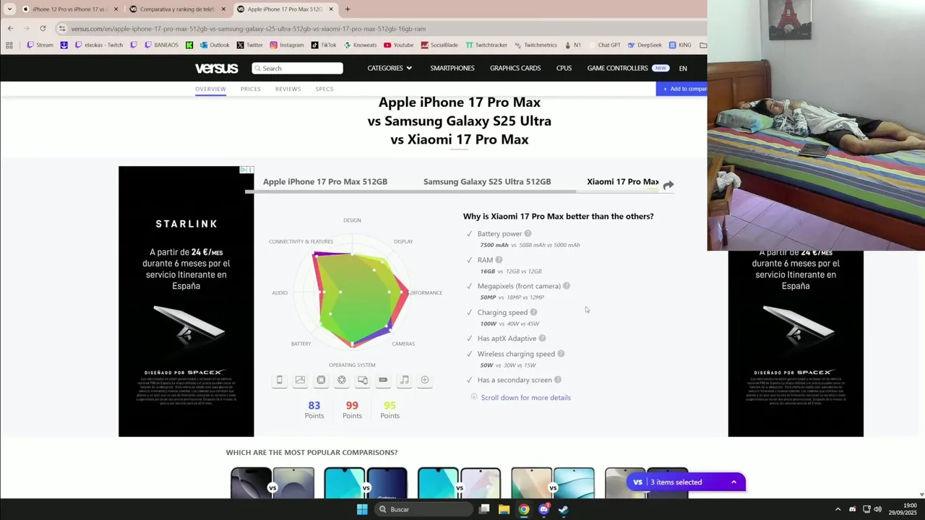Image resolution: width=925 pixels, height=520 pixels.
Task: Click the browser address bar URL
Action: coord(248,28)
